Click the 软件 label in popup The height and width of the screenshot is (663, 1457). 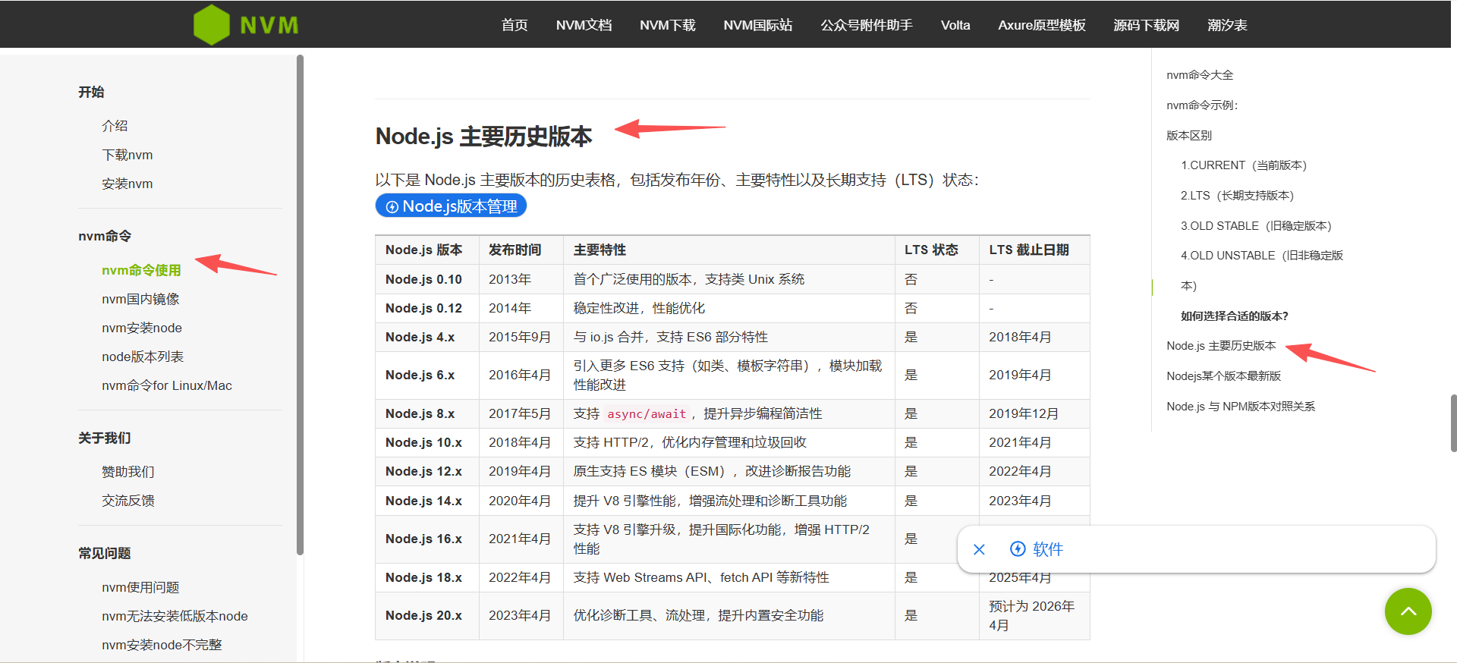[1048, 549]
